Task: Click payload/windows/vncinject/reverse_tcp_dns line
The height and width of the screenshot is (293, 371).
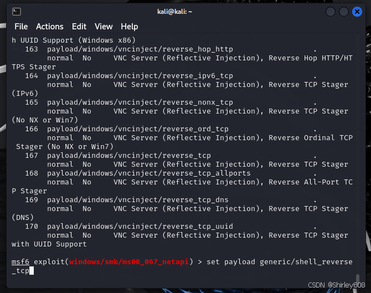Action: (x=138, y=200)
